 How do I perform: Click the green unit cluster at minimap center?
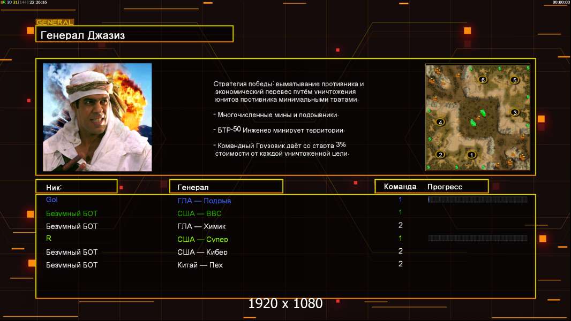478,118
